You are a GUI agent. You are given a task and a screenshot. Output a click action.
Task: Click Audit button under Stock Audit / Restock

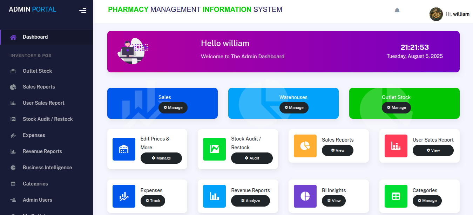point(252,158)
